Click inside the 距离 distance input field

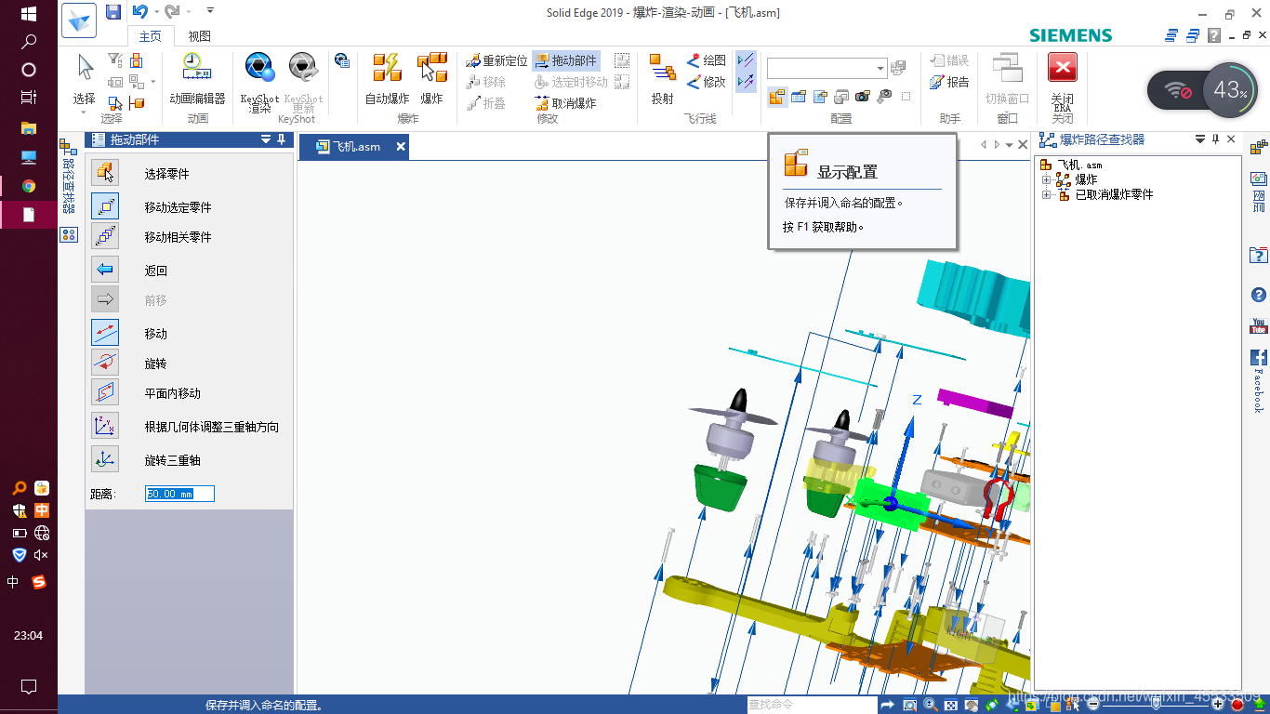[x=179, y=494]
